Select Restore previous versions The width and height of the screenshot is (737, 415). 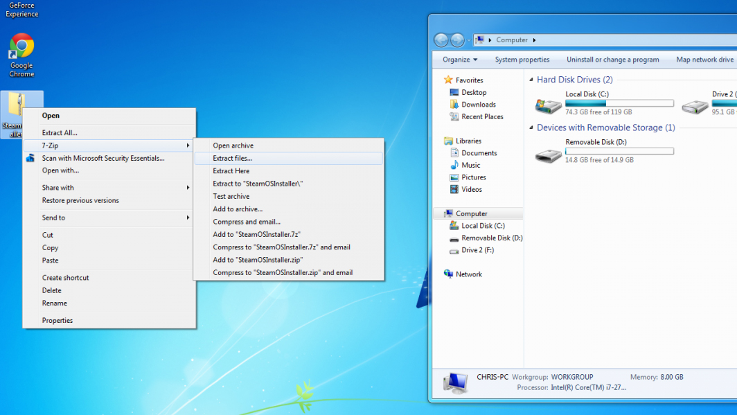109,200
